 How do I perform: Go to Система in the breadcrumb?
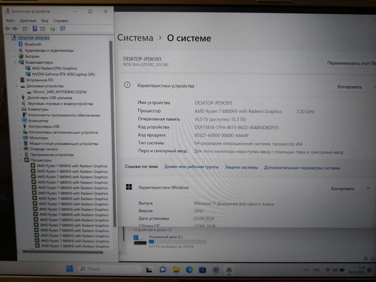click(x=135, y=38)
